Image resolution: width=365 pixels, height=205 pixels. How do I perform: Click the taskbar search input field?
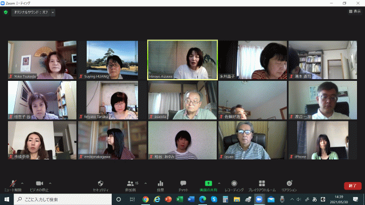click(x=63, y=199)
